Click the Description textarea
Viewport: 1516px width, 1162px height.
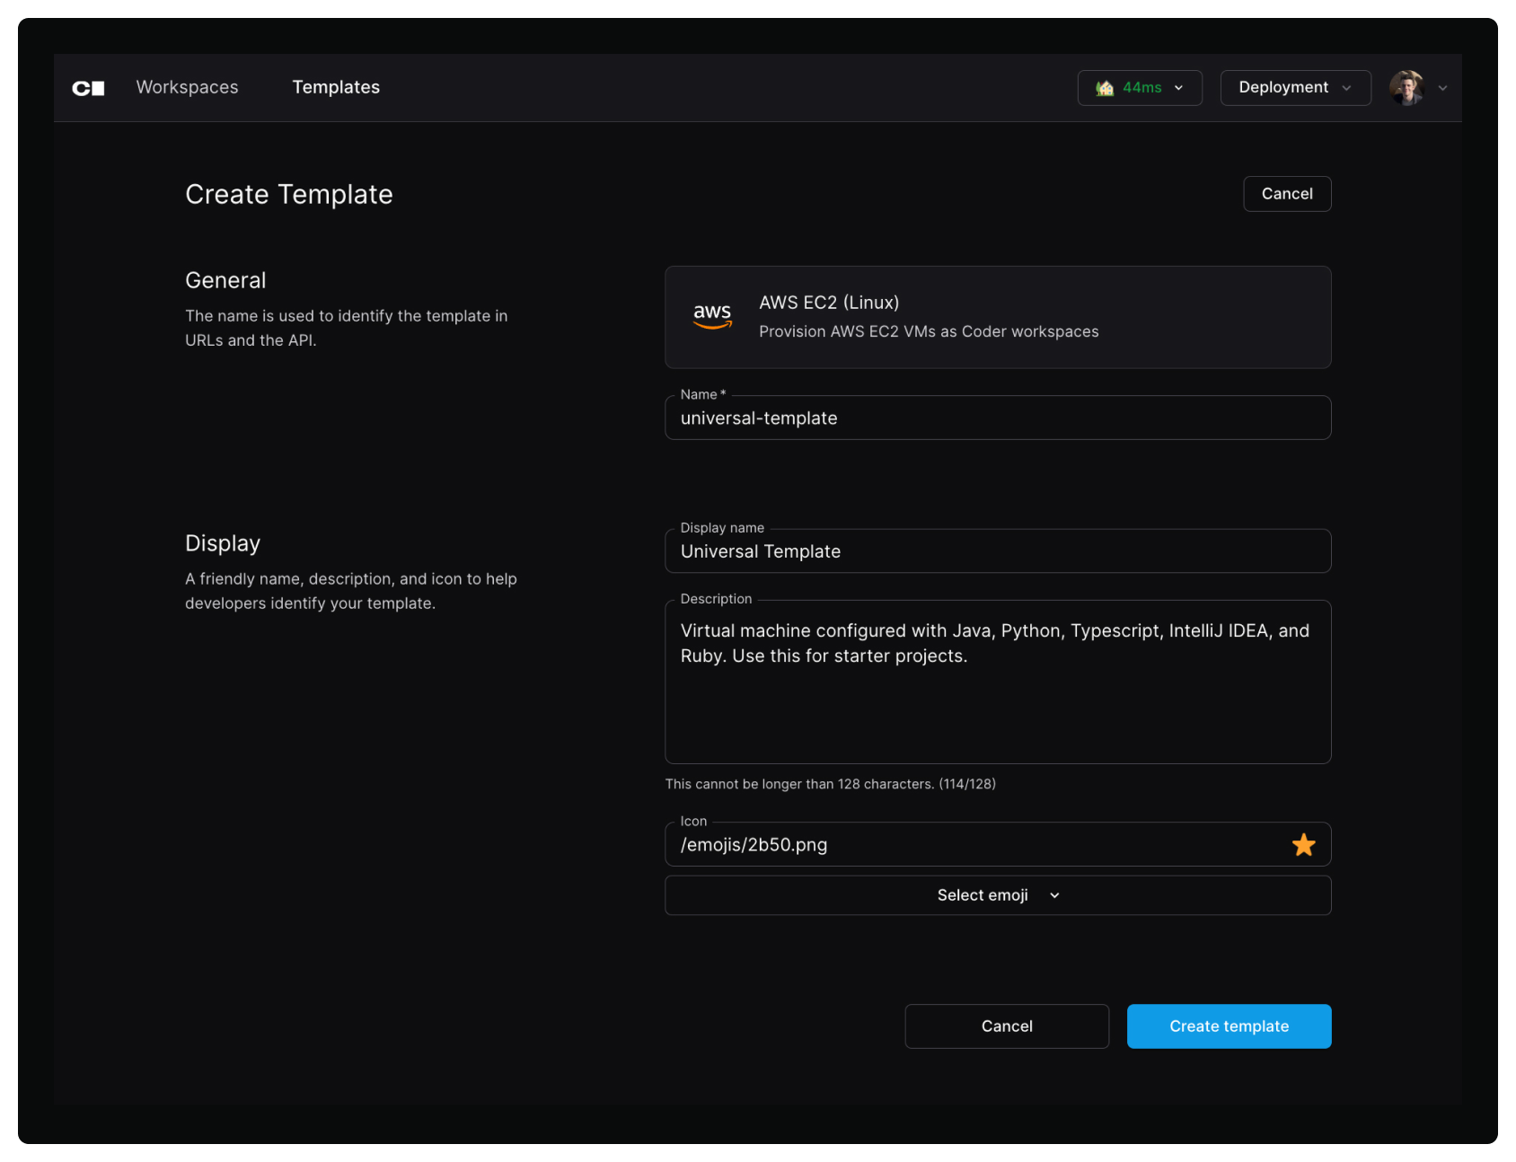pyautogui.click(x=997, y=681)
